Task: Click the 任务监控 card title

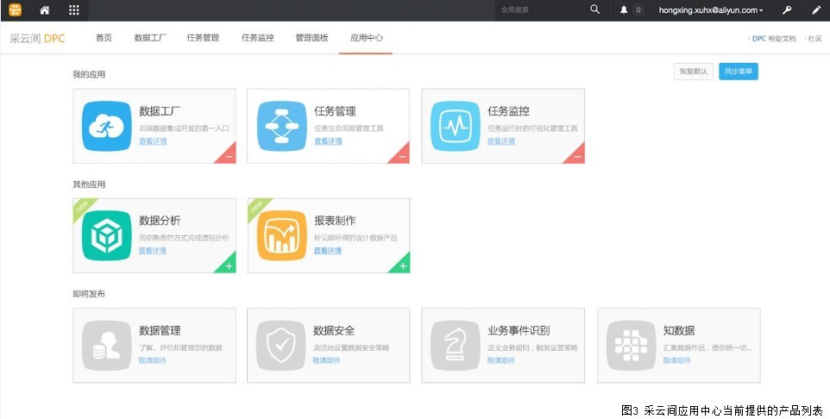Action: tap(508, 111)
